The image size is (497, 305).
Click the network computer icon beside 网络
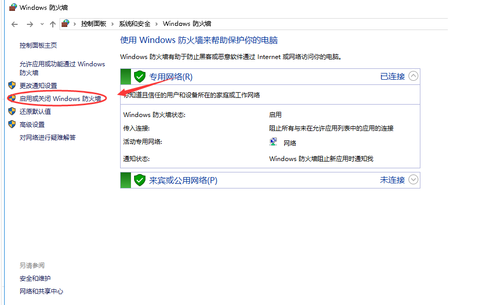(x=273, y=142)
